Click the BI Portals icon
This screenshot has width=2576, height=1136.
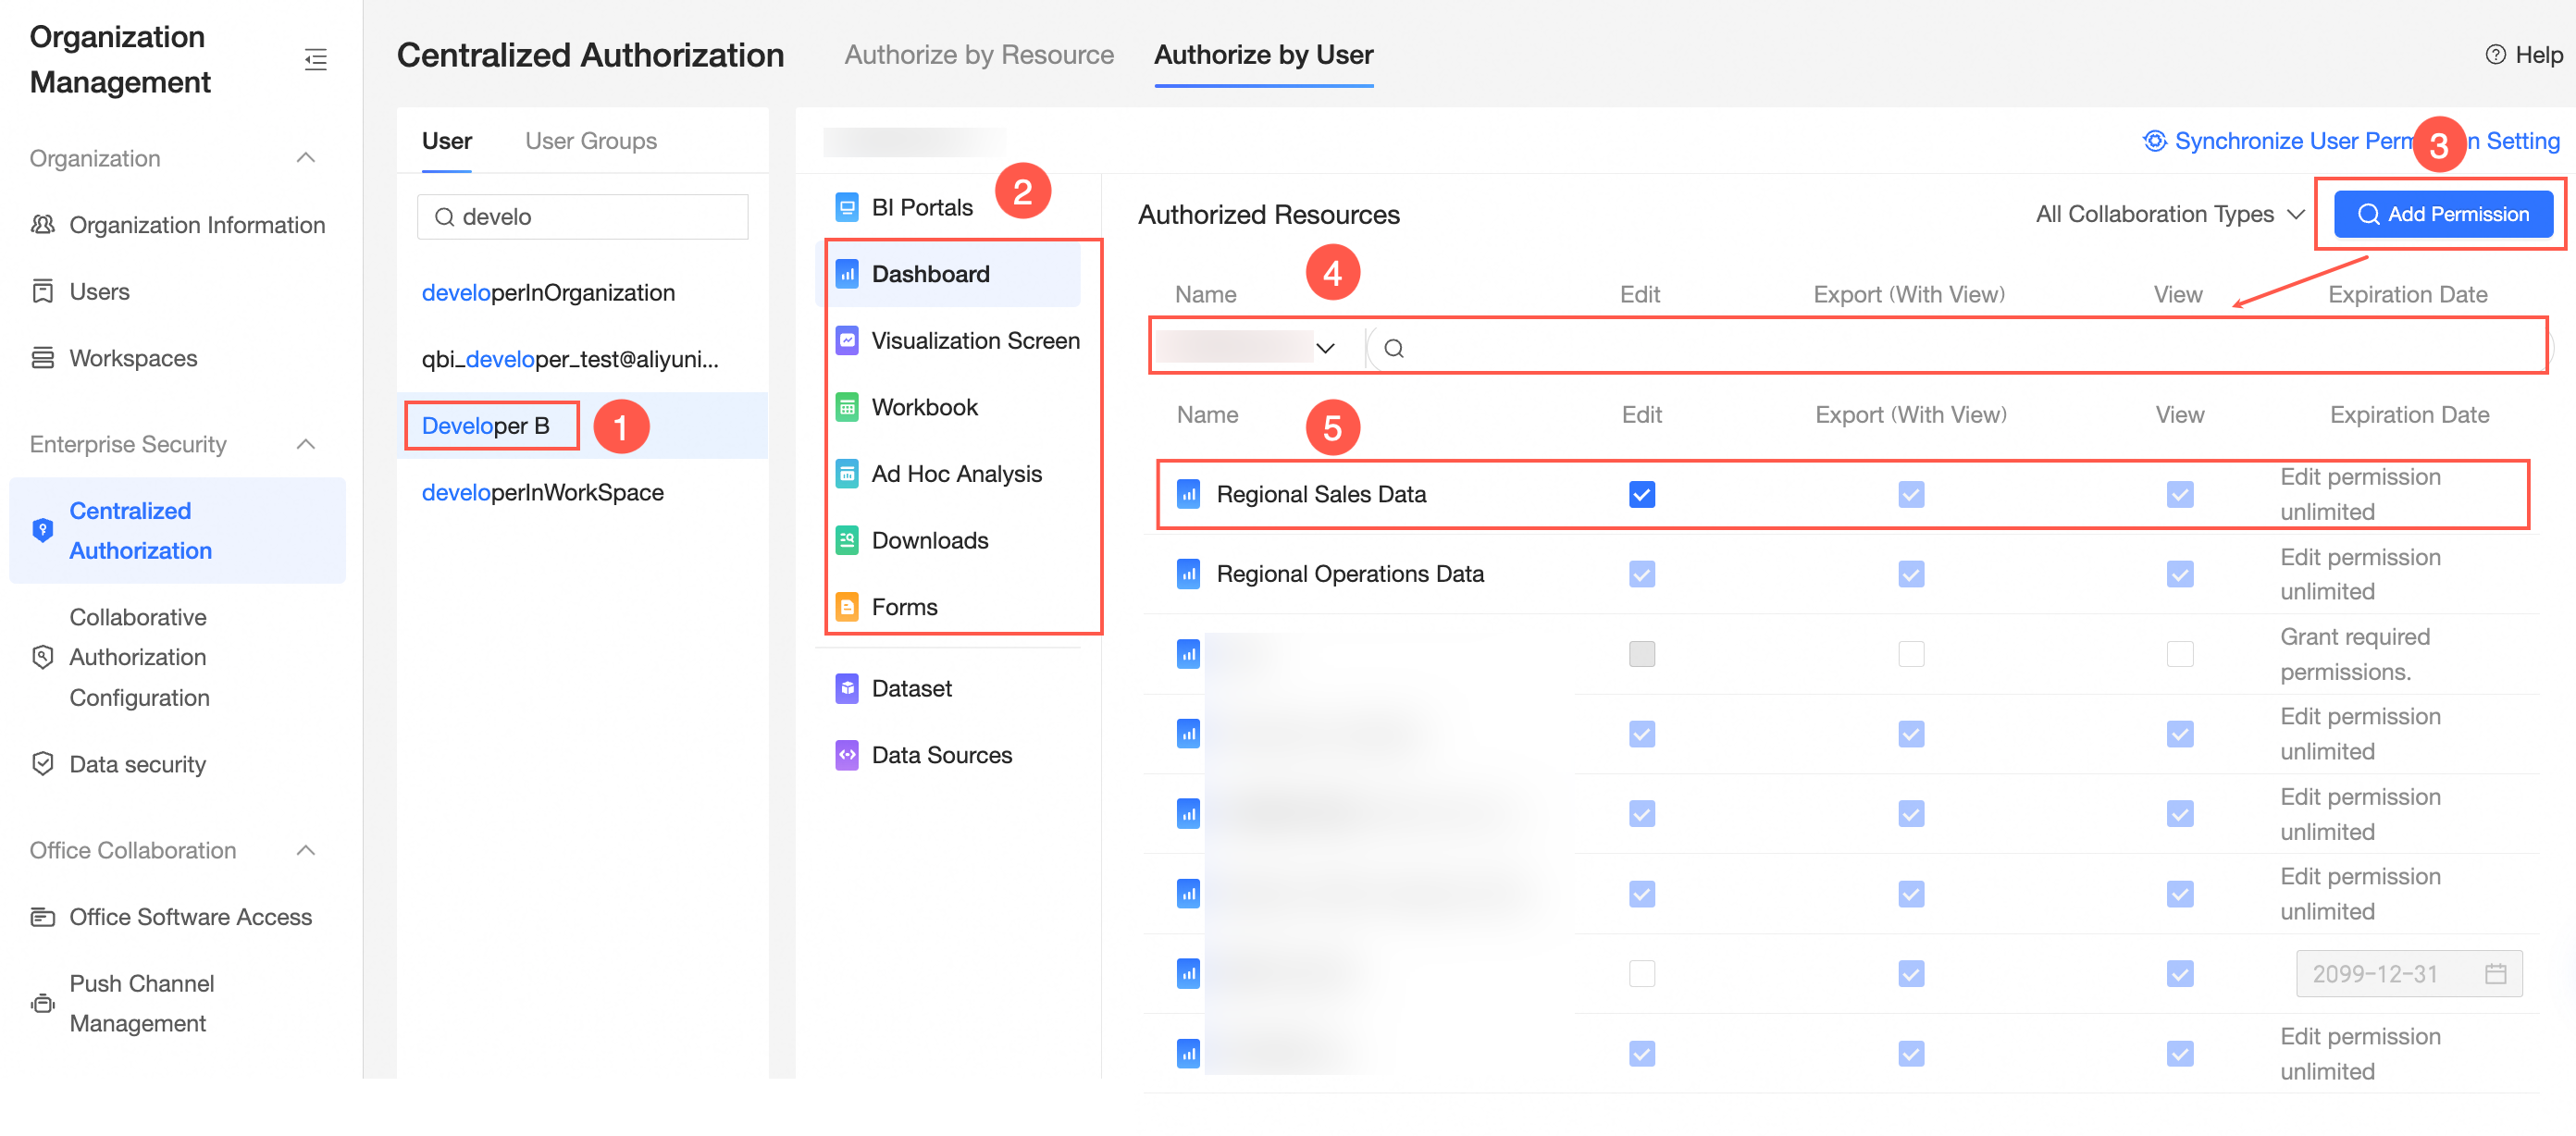point(846,207)
